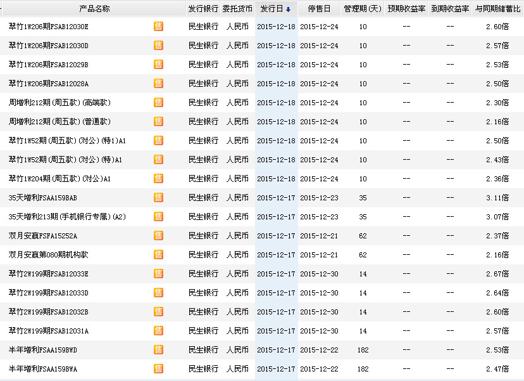Click 民生银行 in 35天增利FSAA159BAB row
This screenshot has height=381, width=524.
[x=203, y=198]
